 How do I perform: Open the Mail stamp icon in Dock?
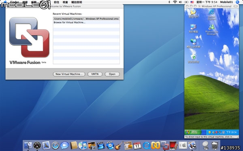tap(46, 145)
